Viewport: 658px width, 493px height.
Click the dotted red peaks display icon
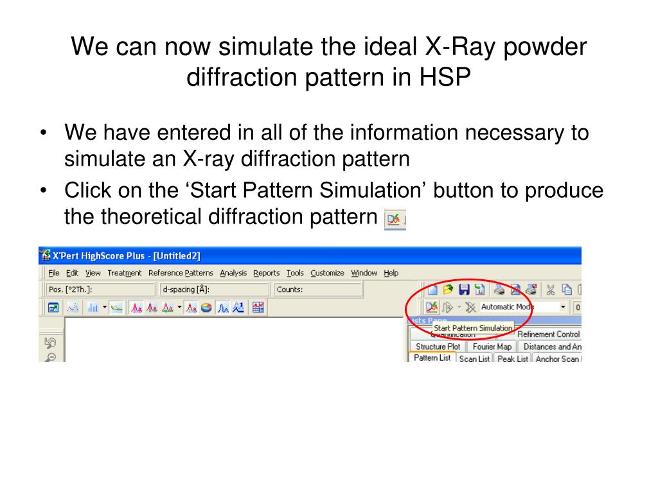pos(73,307)
